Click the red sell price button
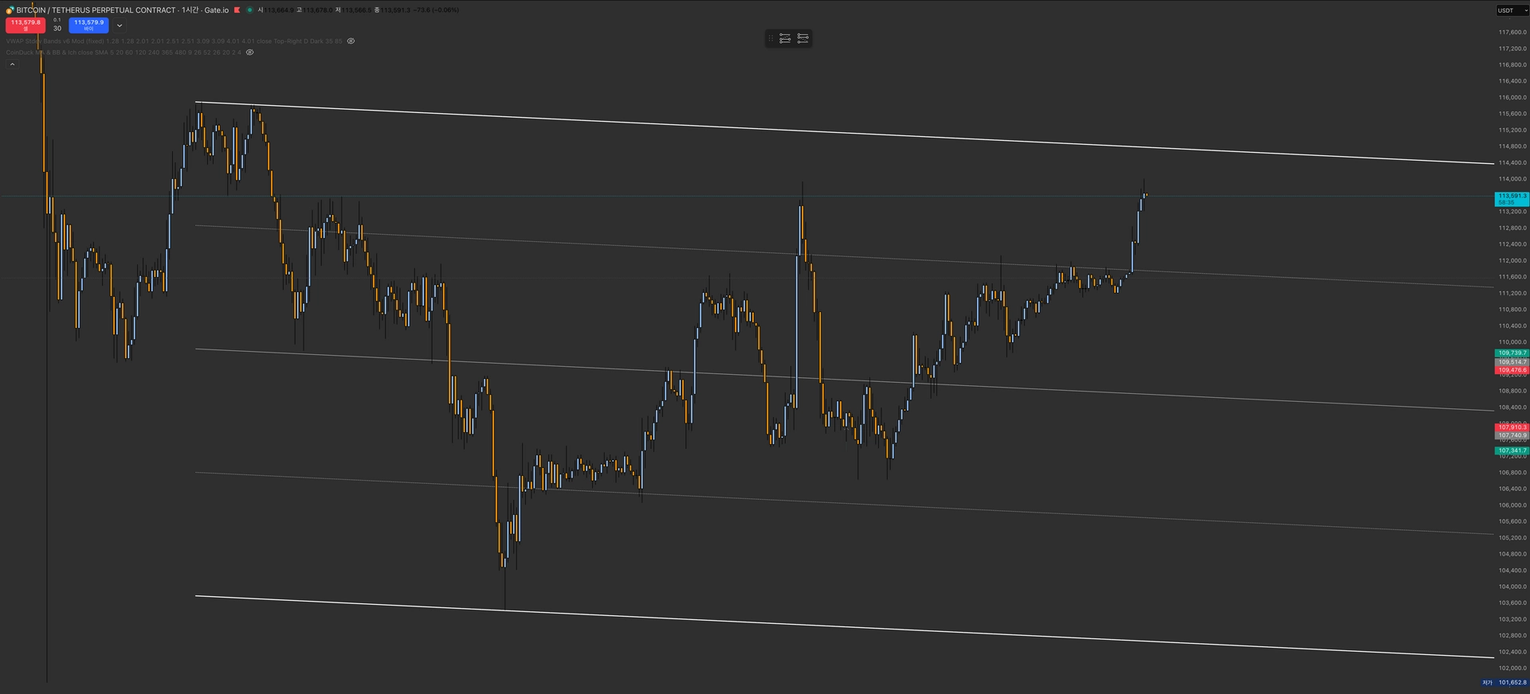This screenshot has width=1530, height=694. [25, 25]
